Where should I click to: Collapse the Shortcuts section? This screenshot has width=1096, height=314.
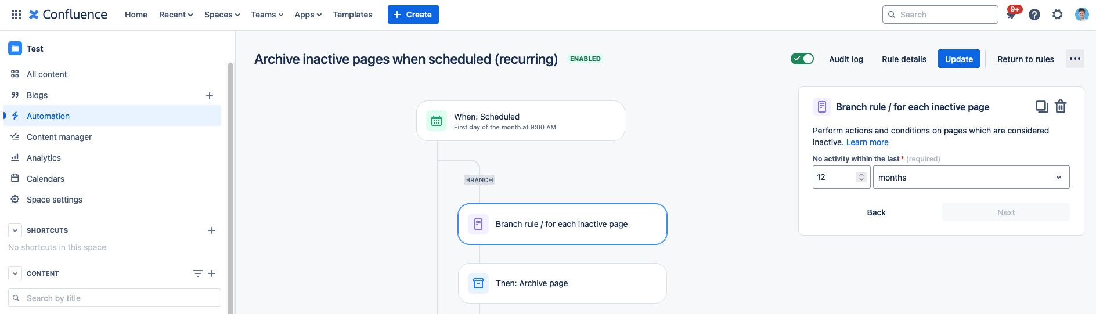(15, 230)
